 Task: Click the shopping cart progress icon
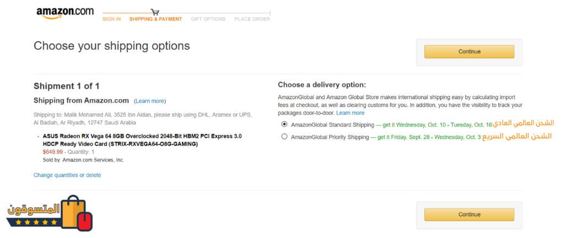tap(155, 12)
